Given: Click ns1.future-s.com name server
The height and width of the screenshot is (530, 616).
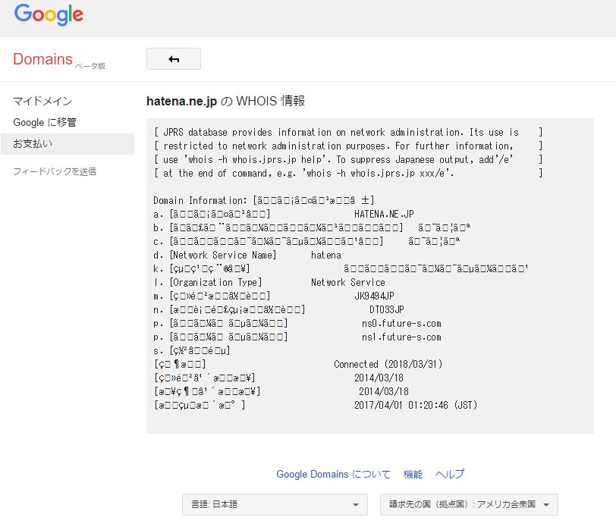Looking at the screenshot, I should coord(401,337).
